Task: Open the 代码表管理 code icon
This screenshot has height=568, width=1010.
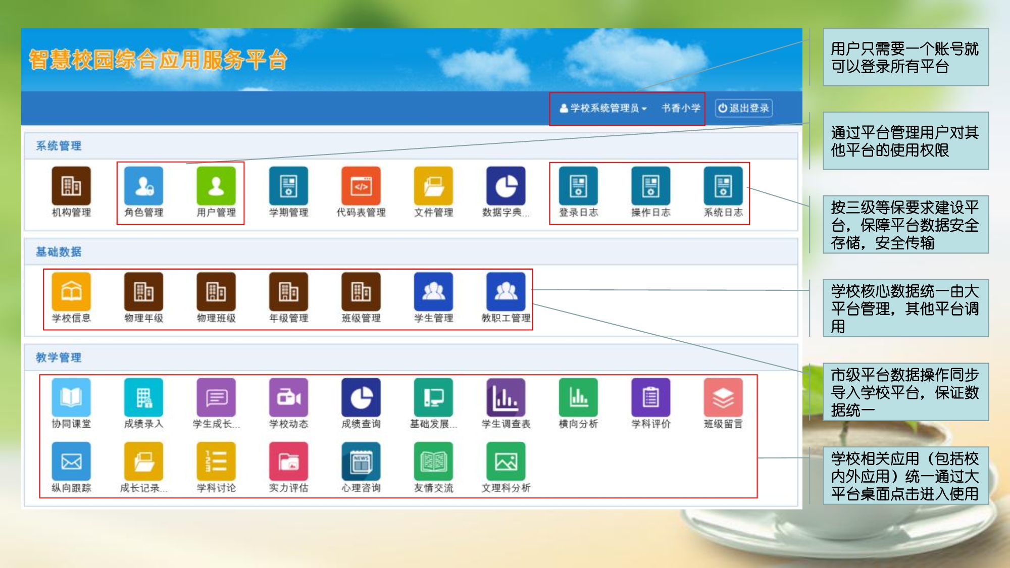Action: 361,186
